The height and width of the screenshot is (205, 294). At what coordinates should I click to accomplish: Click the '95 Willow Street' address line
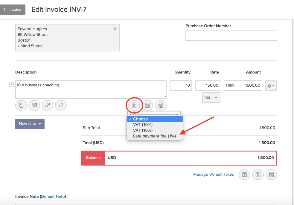coord(33,34)
